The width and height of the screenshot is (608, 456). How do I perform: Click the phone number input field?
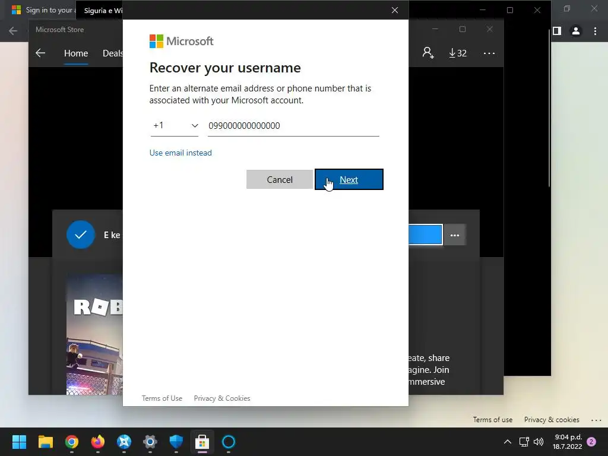tap(293, 126)
